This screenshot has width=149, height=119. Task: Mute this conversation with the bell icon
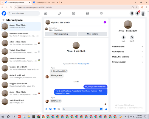pyautogui.click(x=124, y=37)
